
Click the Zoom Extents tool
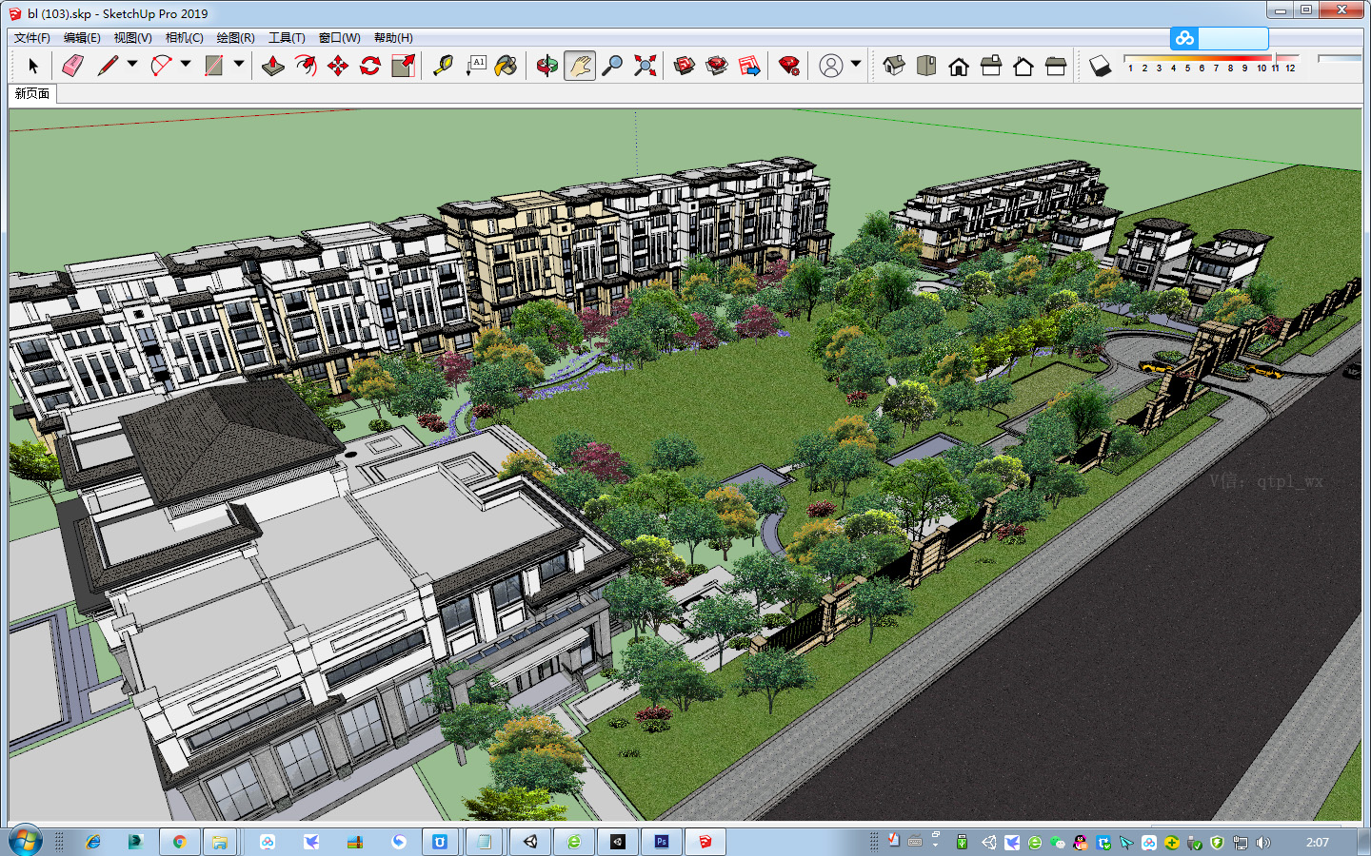[x=645, y=66]
